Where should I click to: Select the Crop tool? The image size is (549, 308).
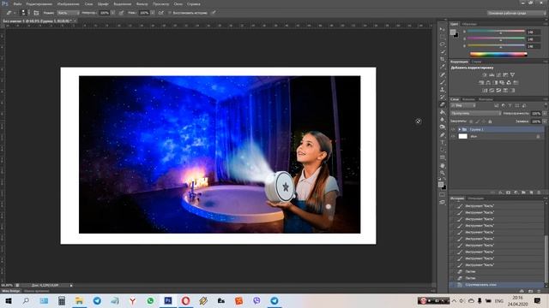pos(443,59)
